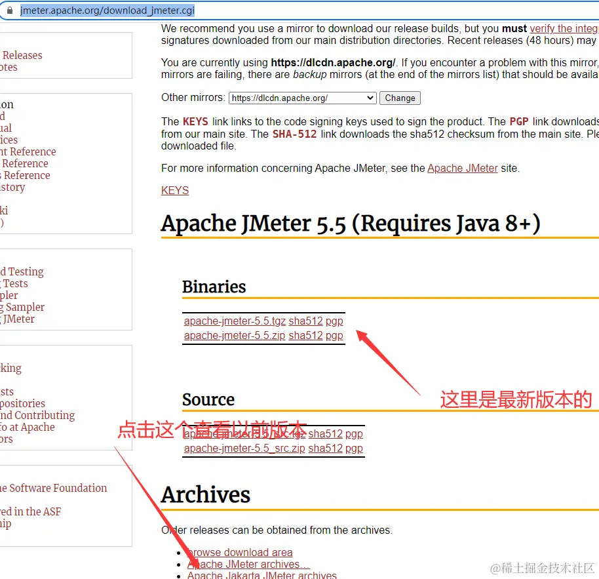Download apache-jmeter-5.5.zip binary
599x579 pixels.
(x=235, y=336)
